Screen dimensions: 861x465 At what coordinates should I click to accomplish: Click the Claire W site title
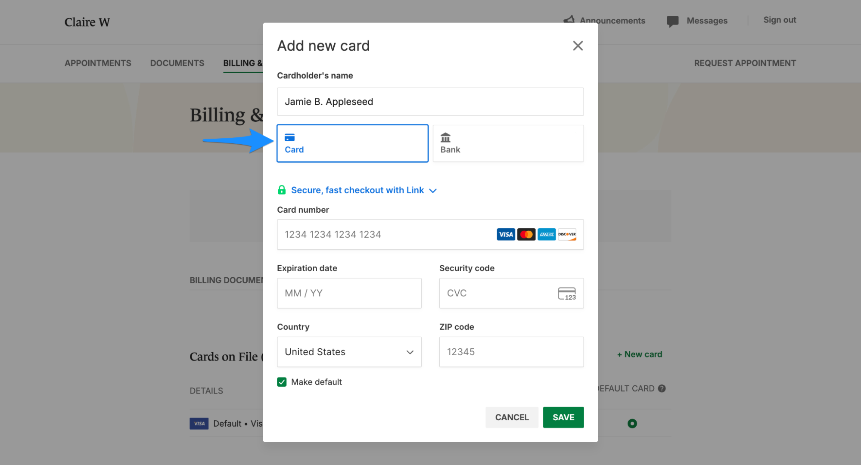87,22
